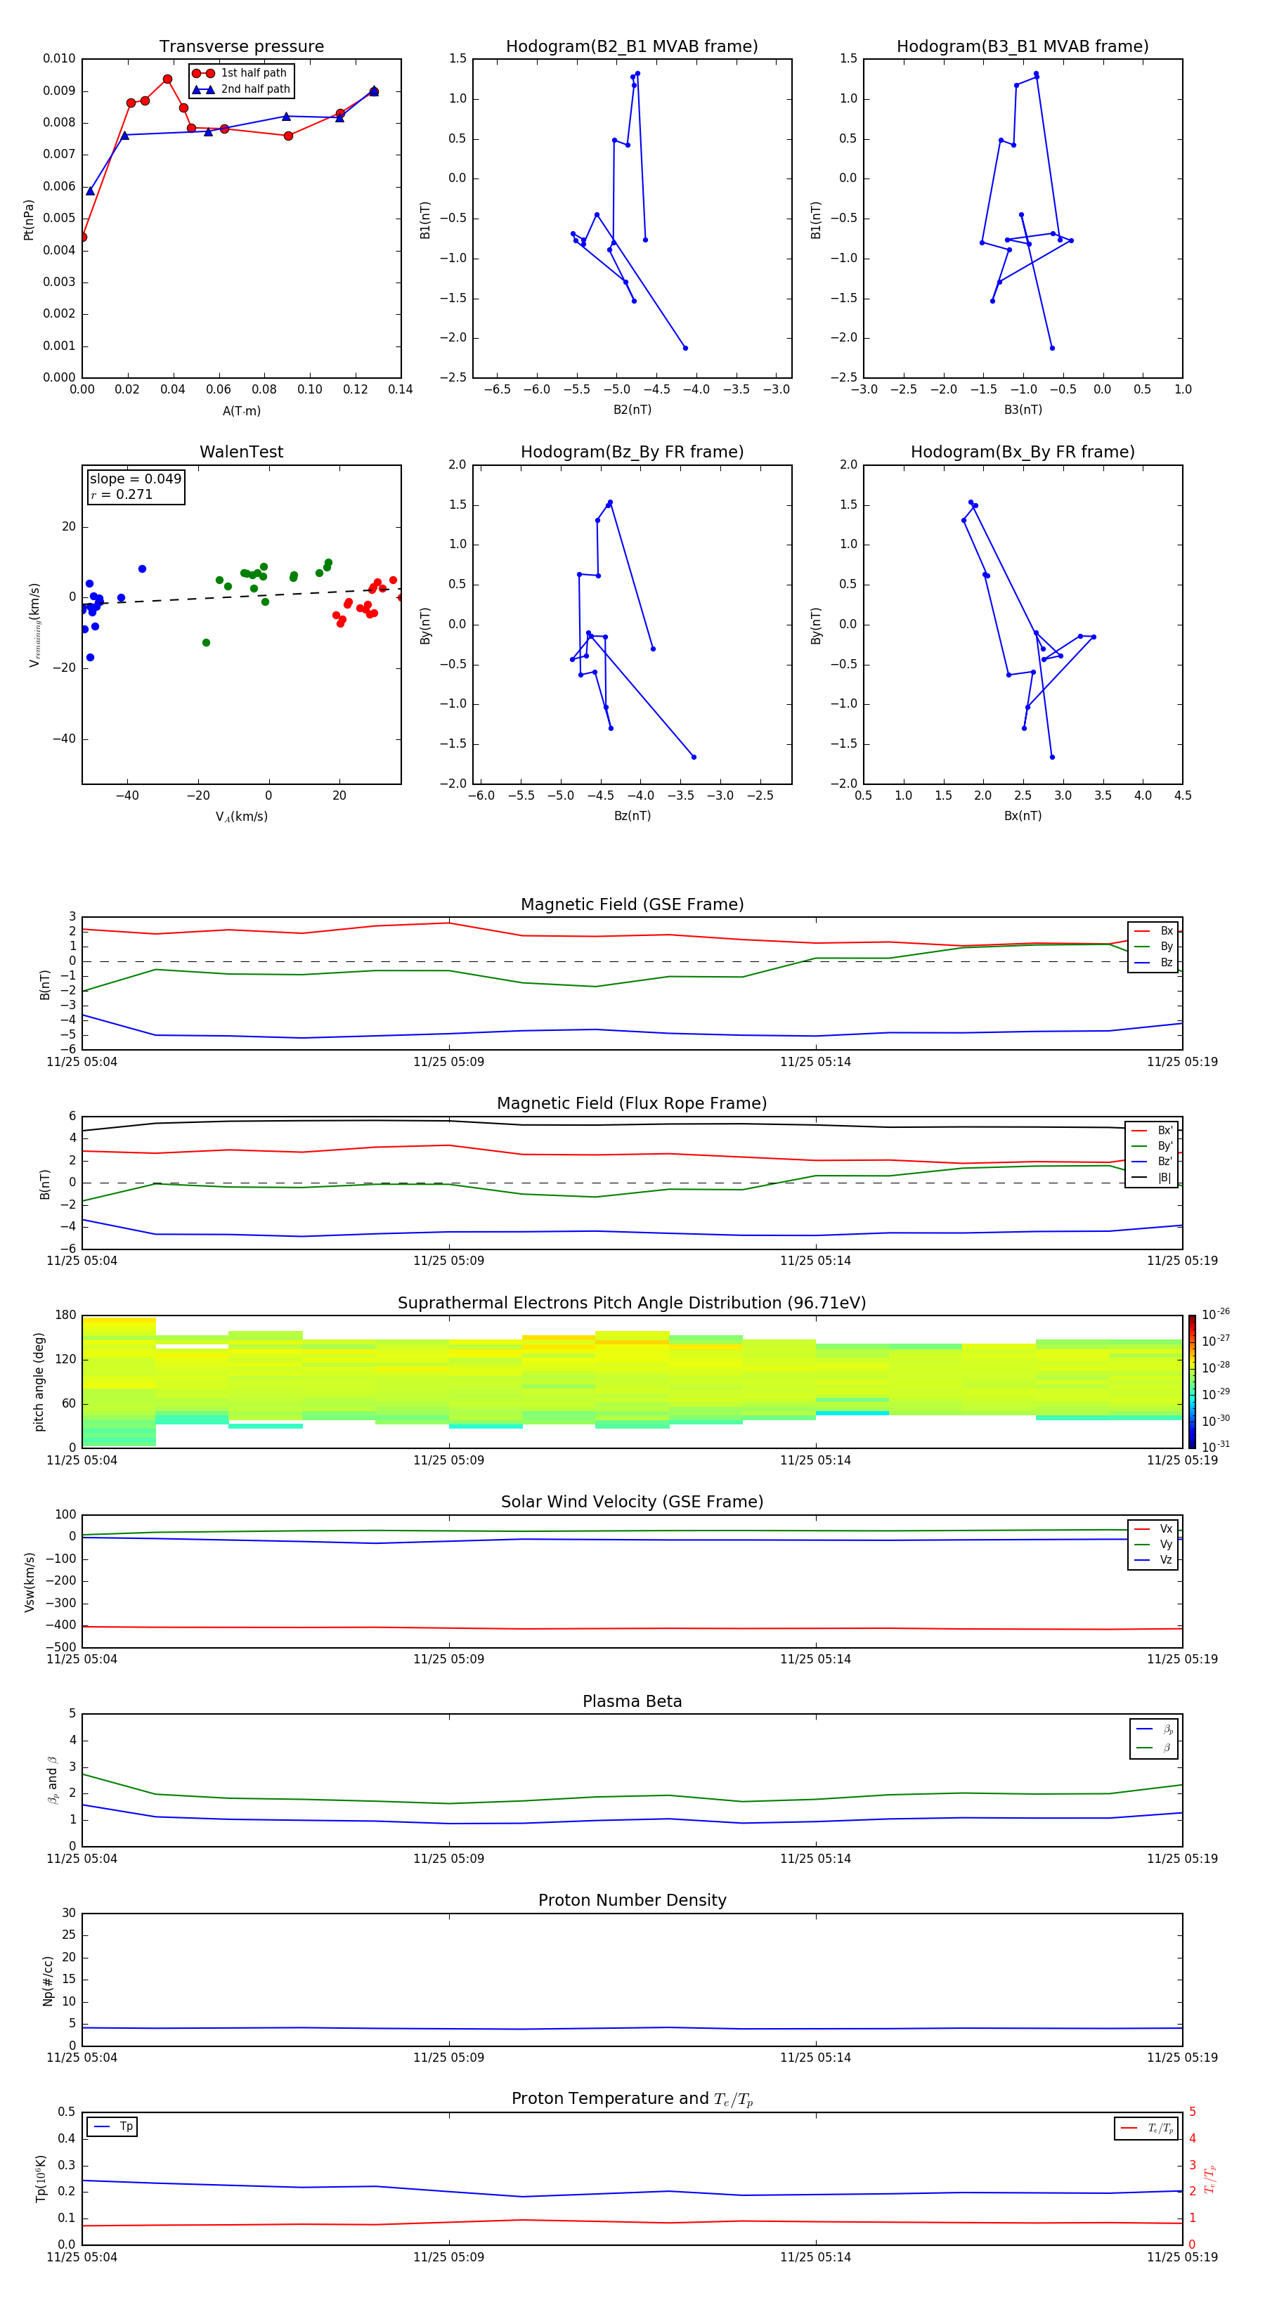
Task: Click the 'Vsw(km/s)' axis label
Action: (x=30, y=1581)
